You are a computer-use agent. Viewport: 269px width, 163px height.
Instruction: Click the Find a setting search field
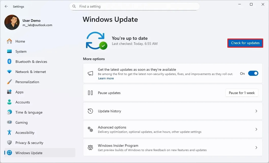[134, 6]
